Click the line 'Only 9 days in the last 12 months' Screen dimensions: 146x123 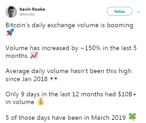[x=54, y=94]
